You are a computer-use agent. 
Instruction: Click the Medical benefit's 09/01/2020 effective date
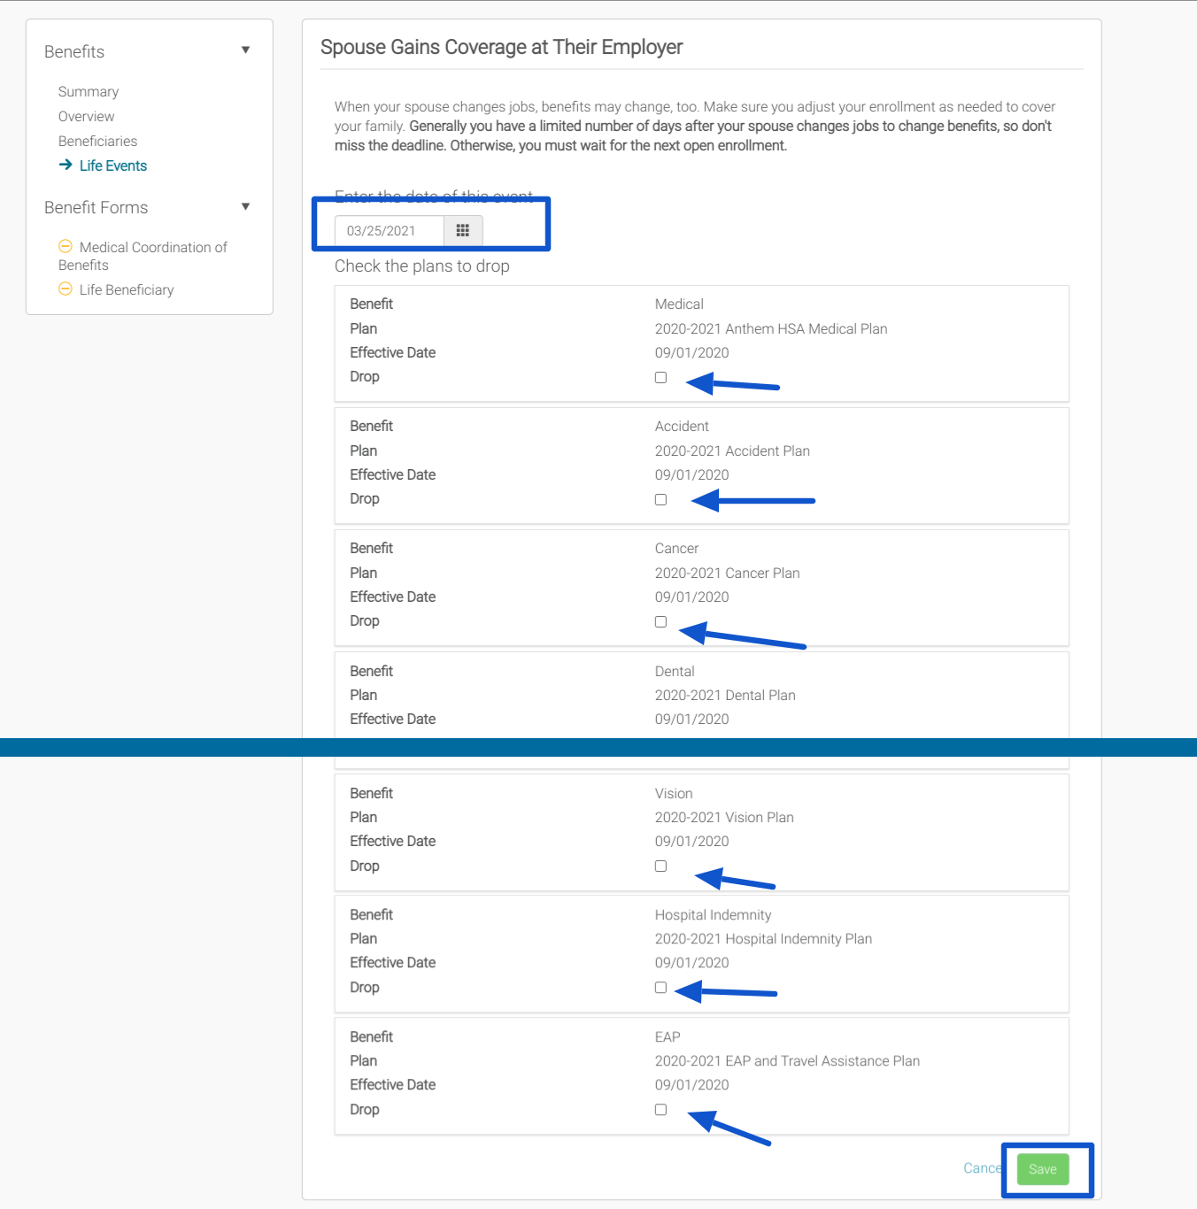pos(692,352)
